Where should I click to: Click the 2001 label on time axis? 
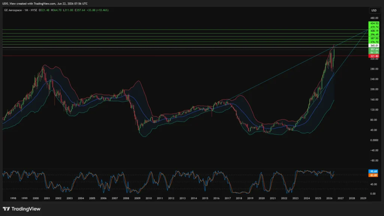tap(47, 198)
